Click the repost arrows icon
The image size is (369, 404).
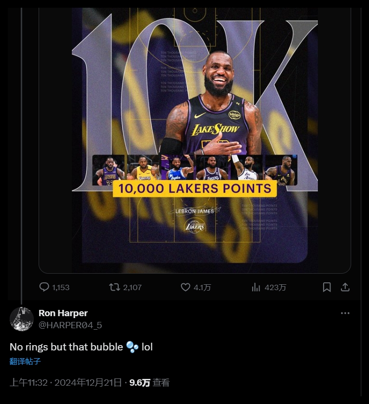click(x=114, y=287)
